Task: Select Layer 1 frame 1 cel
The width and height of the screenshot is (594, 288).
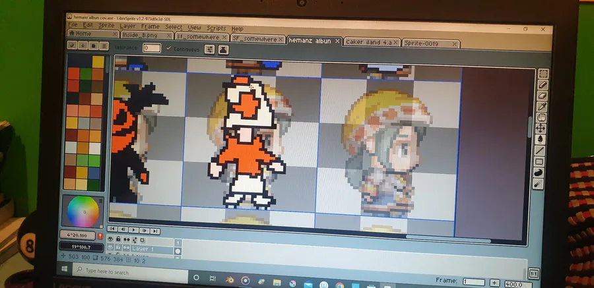Action: [178, 251]
